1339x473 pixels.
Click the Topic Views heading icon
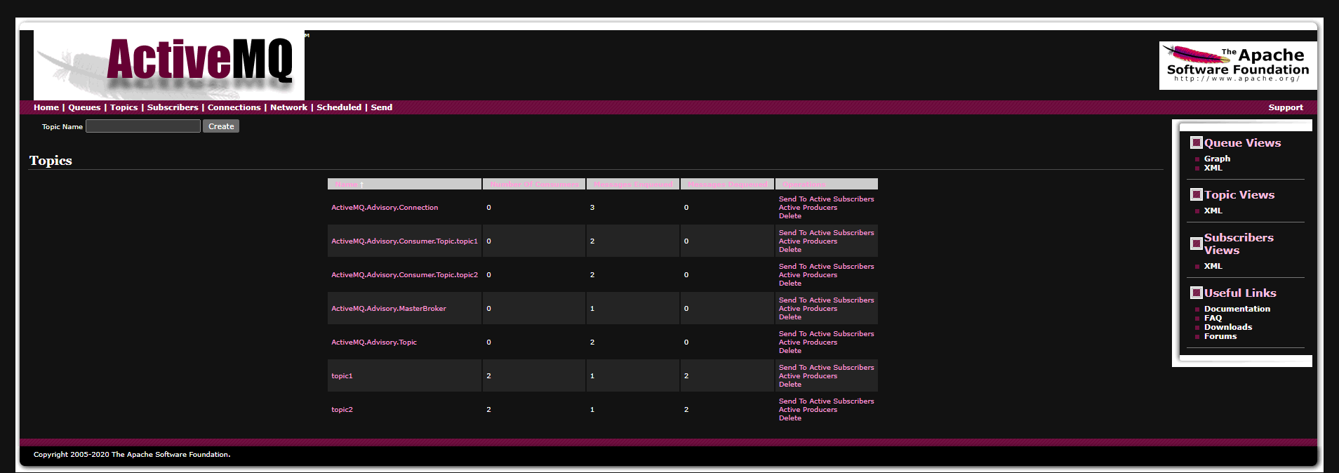coord(1197,194)
